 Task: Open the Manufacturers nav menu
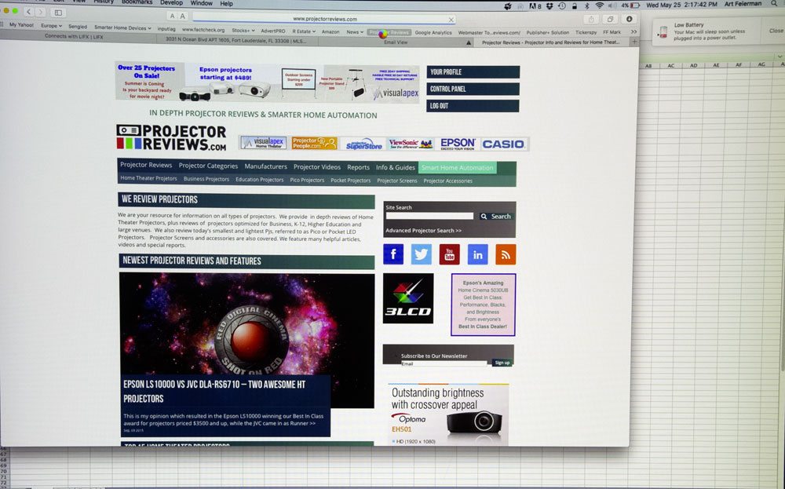(x=266, y=166)
